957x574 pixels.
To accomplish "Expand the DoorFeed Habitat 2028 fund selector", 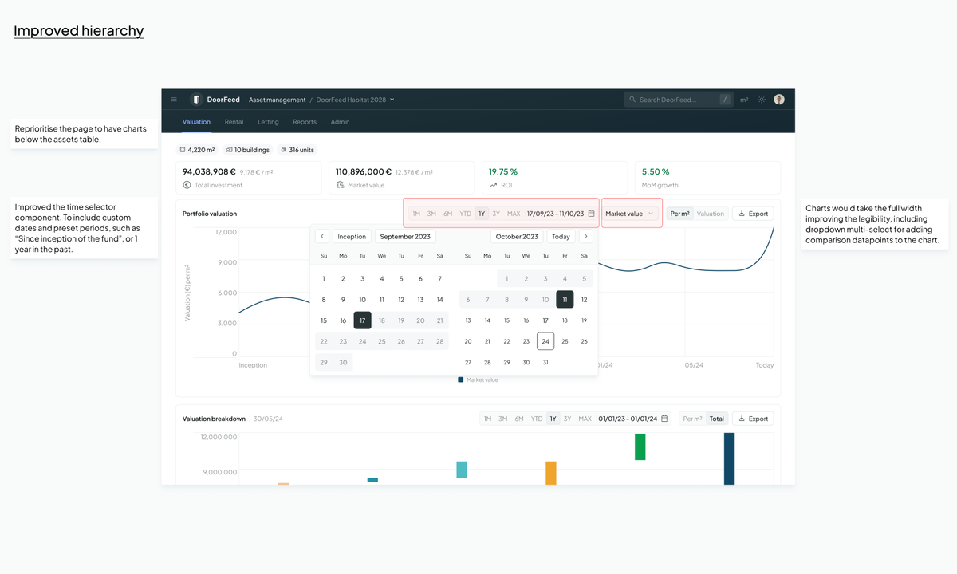I will [355, 100].
